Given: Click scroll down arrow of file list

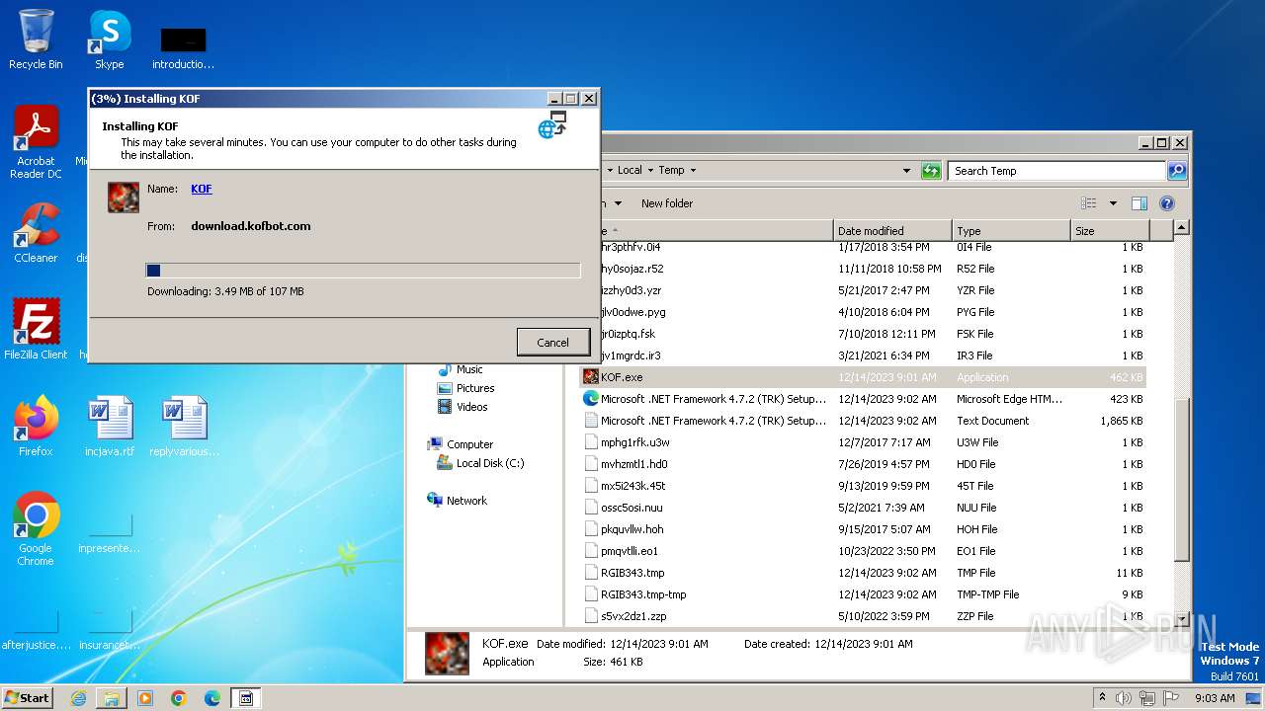Looking at the screenshot, I should [x=1181, y=619].
